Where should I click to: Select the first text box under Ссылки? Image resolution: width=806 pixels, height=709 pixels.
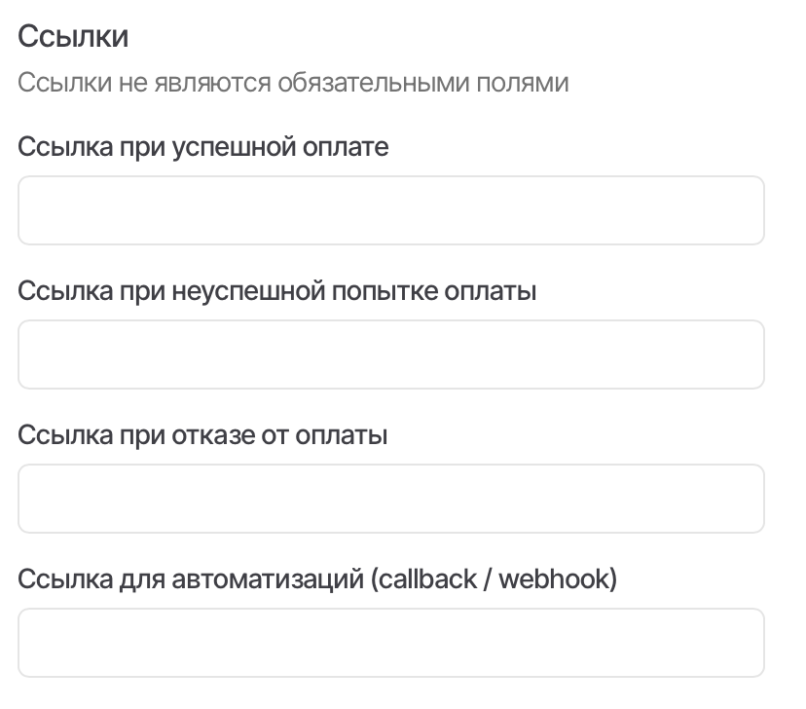pyautogui.click(x=390, y=210)
